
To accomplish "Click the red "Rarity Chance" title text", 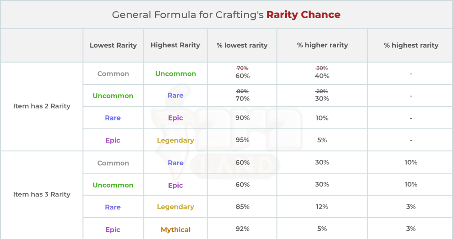I will tap(303, 15).
